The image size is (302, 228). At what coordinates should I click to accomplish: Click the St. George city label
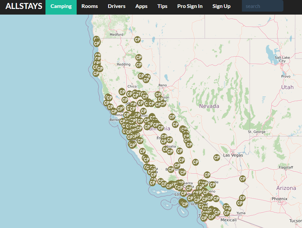(x=257, y=132)
